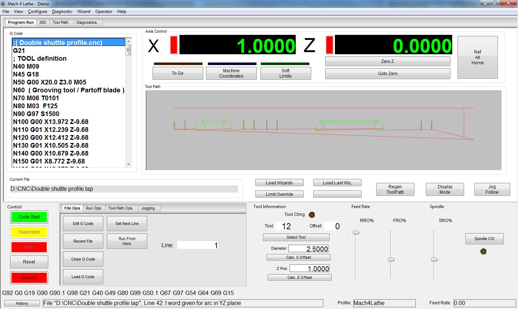This screenshot has height=309, width=518.
Task: Click the Tool Chng. LED indicator
Action: click(312, 215)
